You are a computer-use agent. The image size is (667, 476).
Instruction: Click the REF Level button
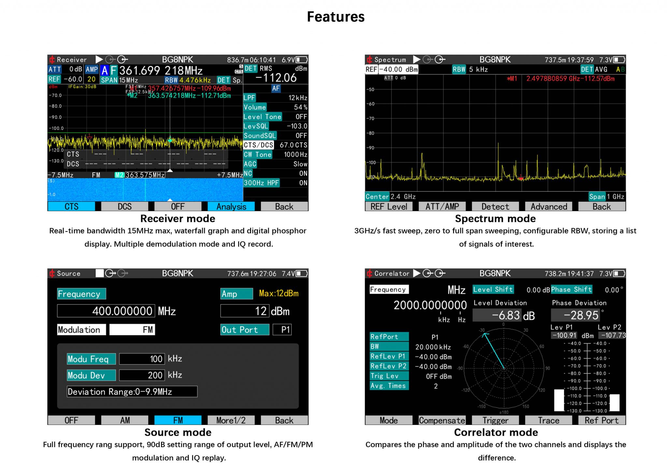[x=389, y=206]
